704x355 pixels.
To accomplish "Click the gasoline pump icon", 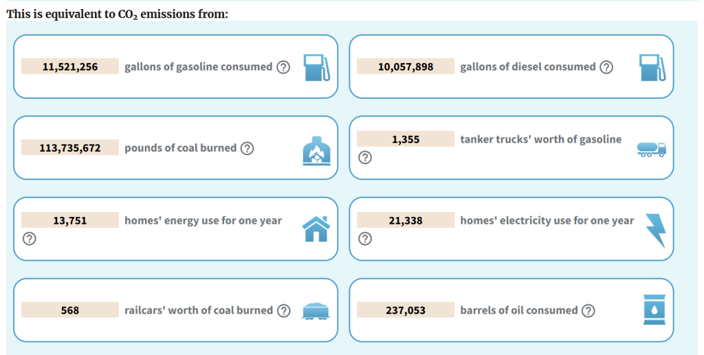I will [x=316, y=68].
